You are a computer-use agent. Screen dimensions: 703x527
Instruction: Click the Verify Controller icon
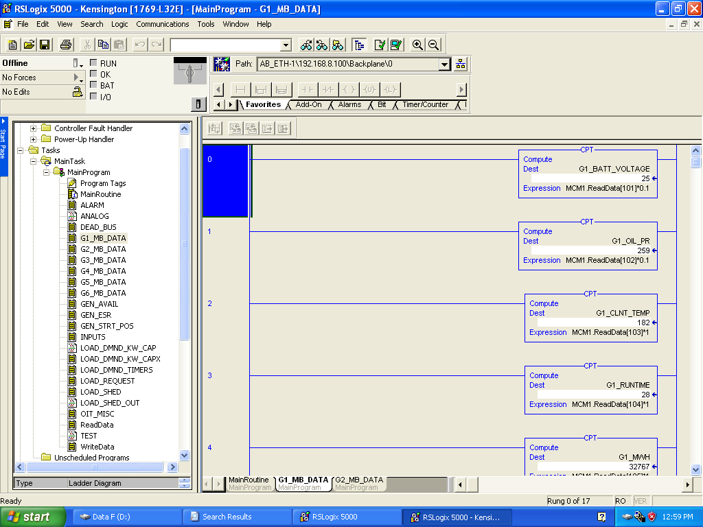tap(396, 45)
